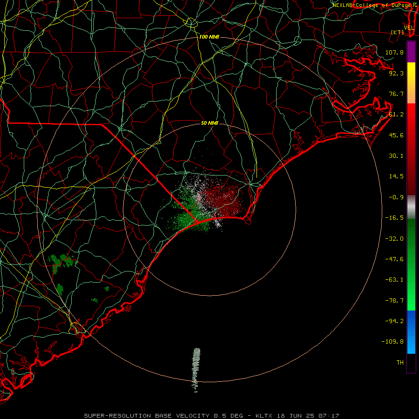The image size is (419, 419).
Task: Click the -0.9 legend value
Action: click(x=396, y=197)
